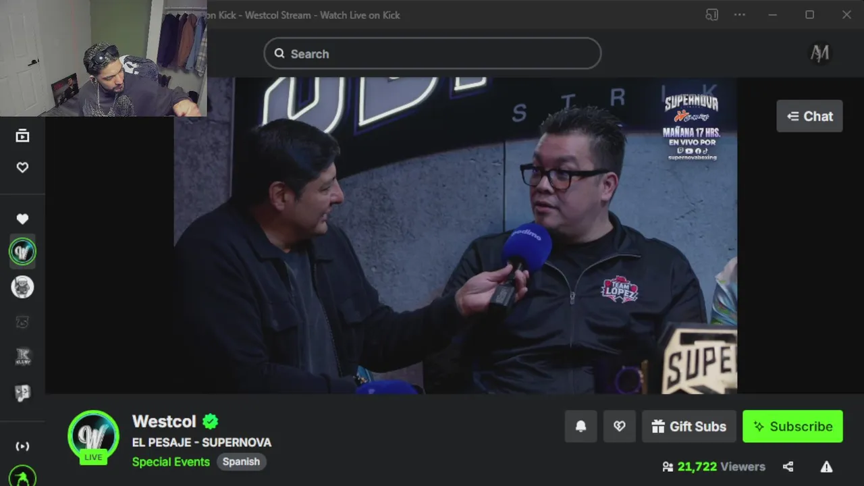The image size is (864, 486).
Task: Share the stream using the share icon
Action: pos(788,466)
